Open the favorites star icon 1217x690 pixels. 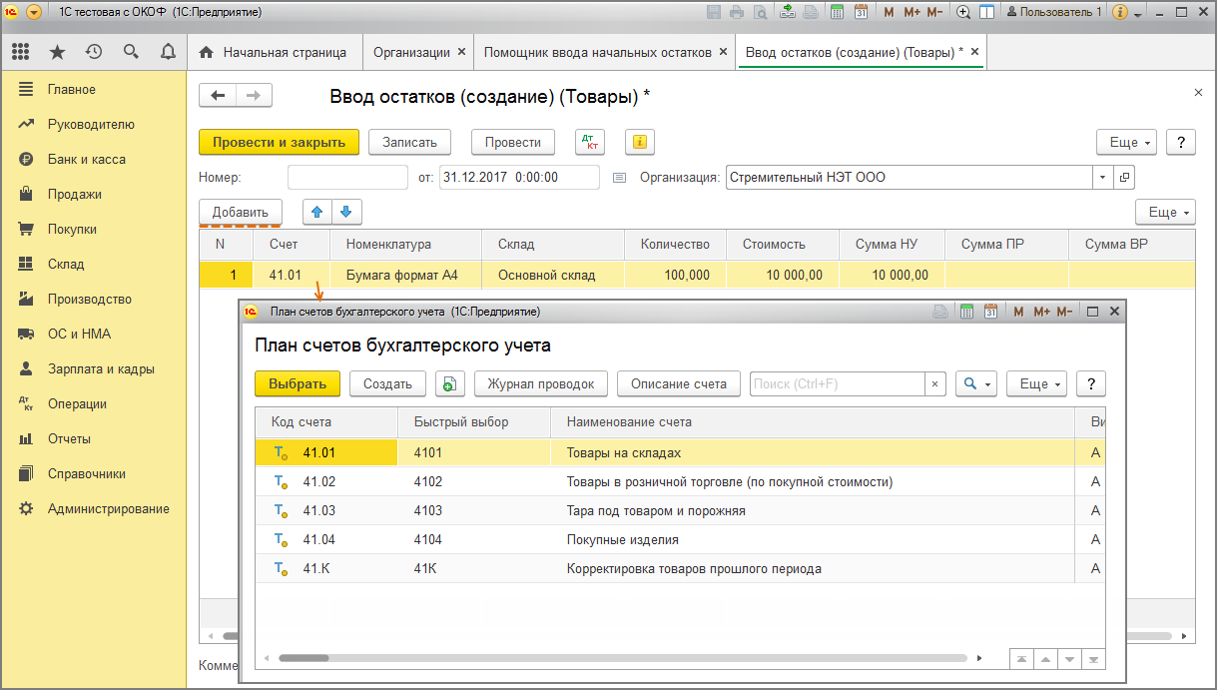point(58,52)
